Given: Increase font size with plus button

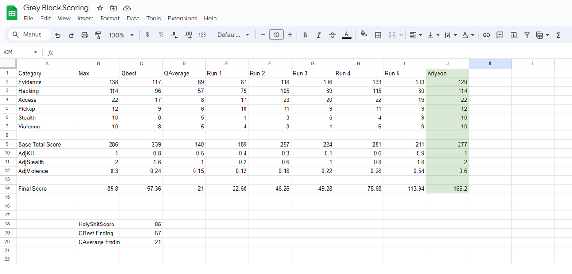Looking at the screenshot, I should [290, 35].
